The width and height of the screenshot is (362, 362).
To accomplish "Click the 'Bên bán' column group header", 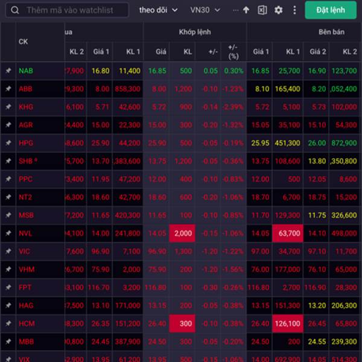I will pos(331,32).
